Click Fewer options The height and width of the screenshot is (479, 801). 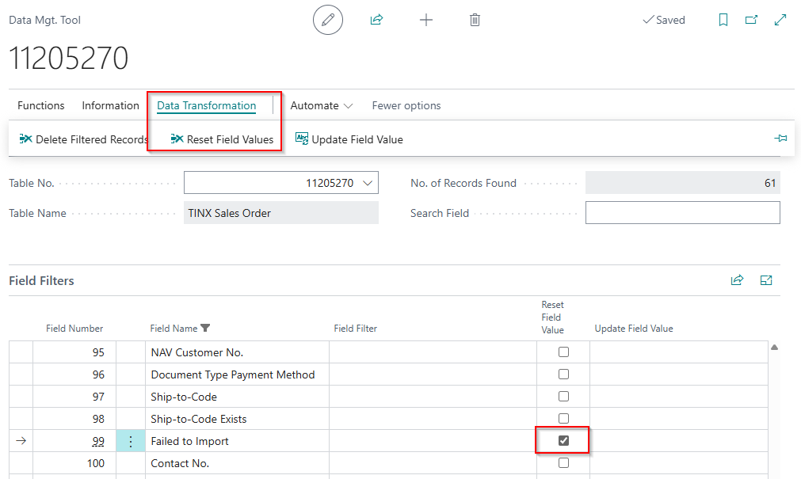pyautogui.click(x=406, y=106)
